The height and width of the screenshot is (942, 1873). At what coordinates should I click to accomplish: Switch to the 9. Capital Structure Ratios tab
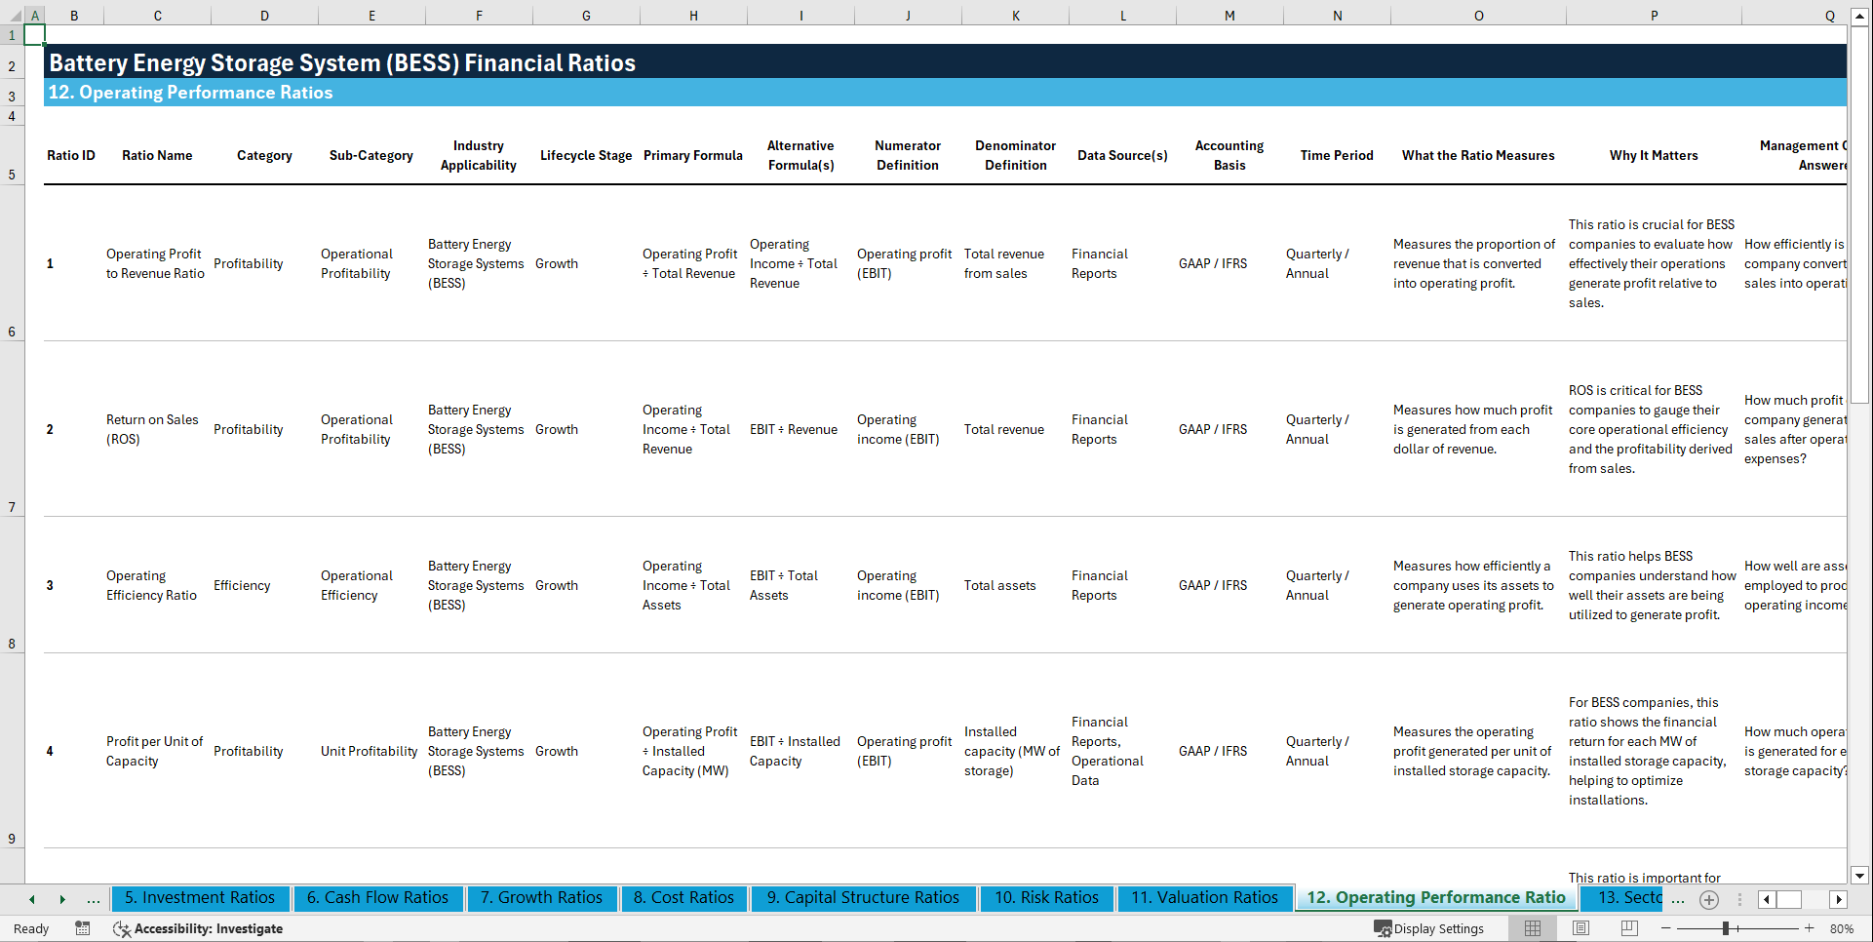863,897
